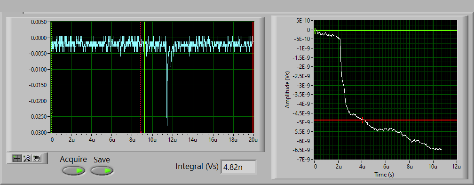Select the red horizontal cursor line
474x185 pixels.
(x=386, y=120)
